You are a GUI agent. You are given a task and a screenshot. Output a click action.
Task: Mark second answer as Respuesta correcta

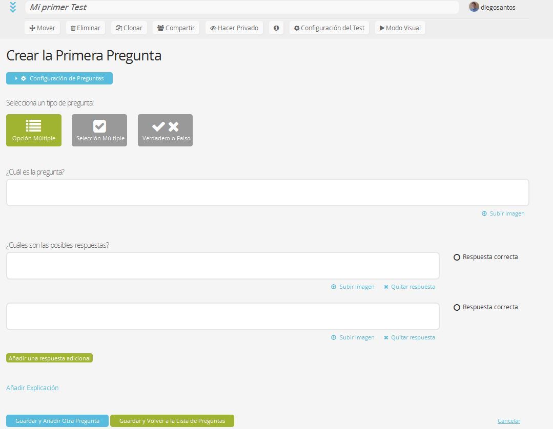pos(457,308)
